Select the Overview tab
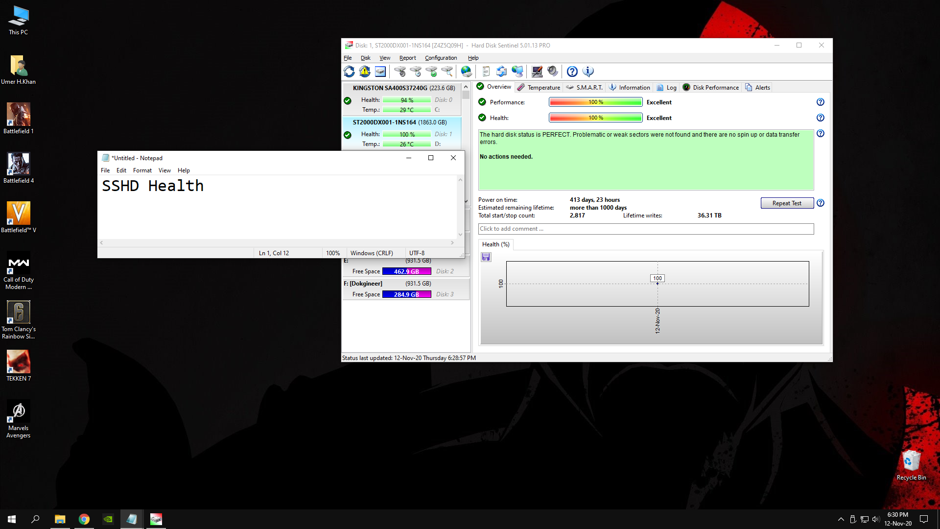This screenshot has width=940, height=529. click(x=494, y=87)
